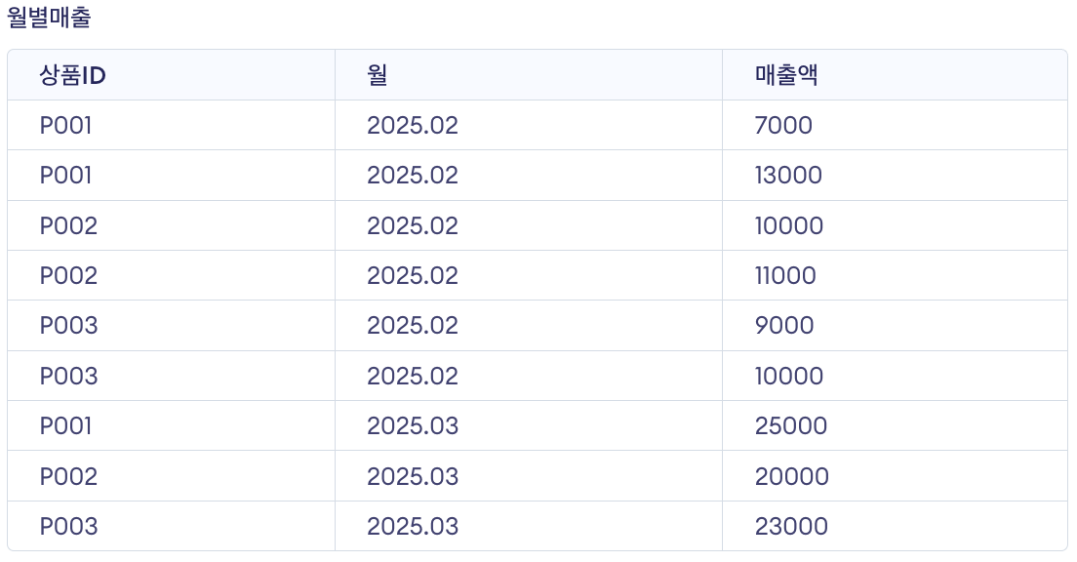The width and height of the screenshot is (1077, 562).
Task: Select the cell with 매출액 7000
Action: click(x=895, y=125)
